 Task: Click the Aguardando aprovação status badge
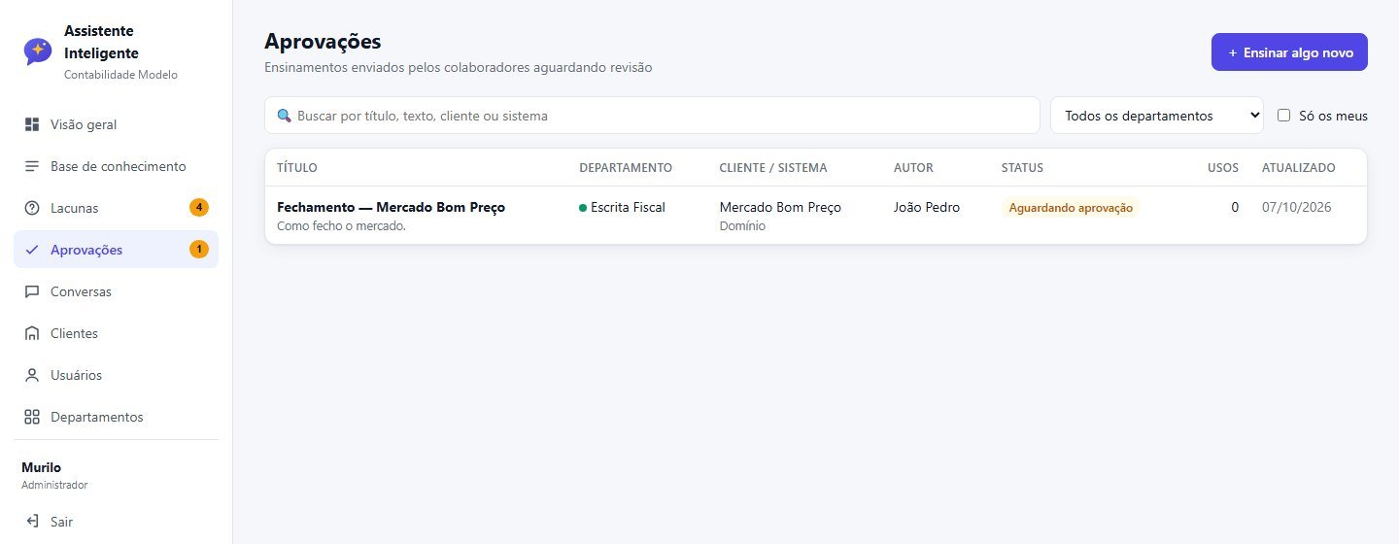[x=1071, y=208]
